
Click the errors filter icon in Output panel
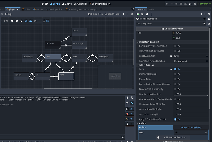click(x=128, y=114)
